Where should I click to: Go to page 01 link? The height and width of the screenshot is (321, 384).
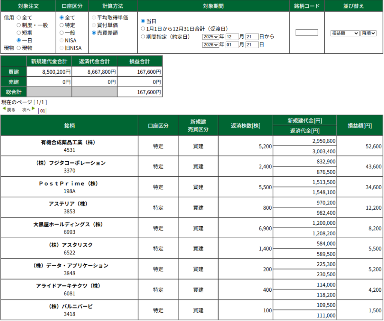coord(43,111)
